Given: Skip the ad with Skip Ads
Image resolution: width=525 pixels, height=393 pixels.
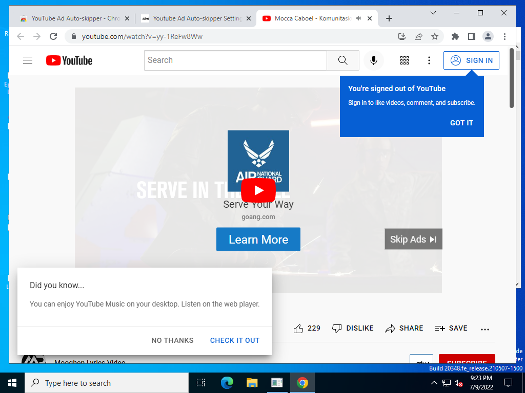Looking at the screenshot, I should (413, 239).
